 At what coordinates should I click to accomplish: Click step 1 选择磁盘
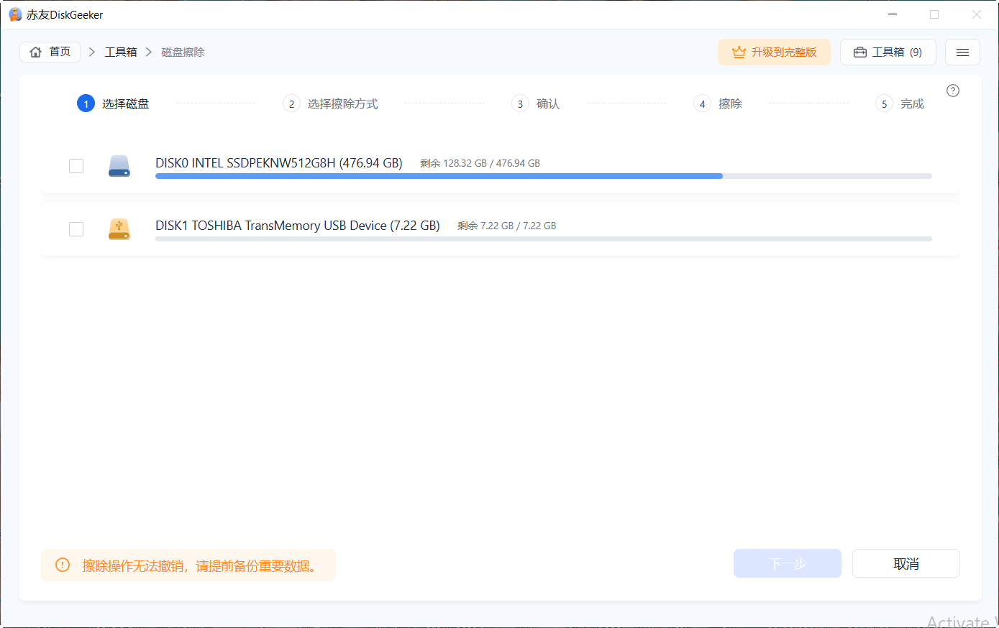113,104
